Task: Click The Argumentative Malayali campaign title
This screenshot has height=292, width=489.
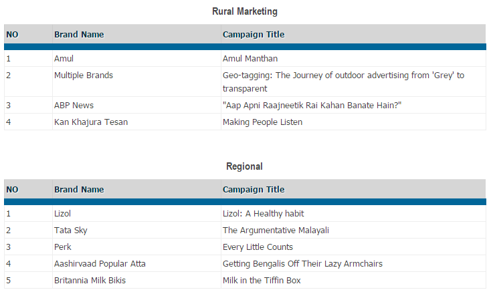Action: [x=276, y=231]
